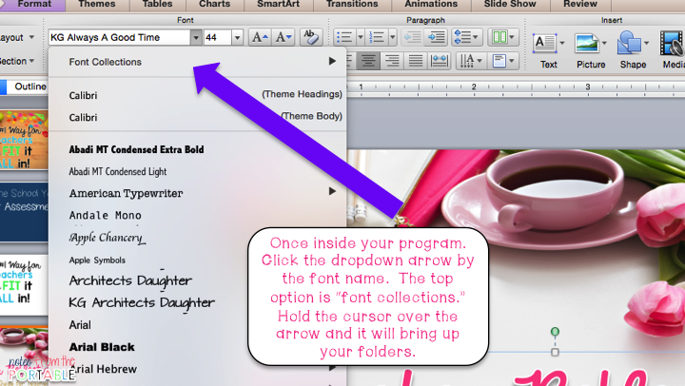The image size is (685, 386).
Task: Increase font size with the larger A icon
Action: (260, 37)
